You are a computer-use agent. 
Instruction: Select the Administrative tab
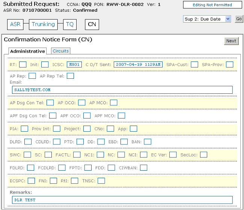[27, 51]
